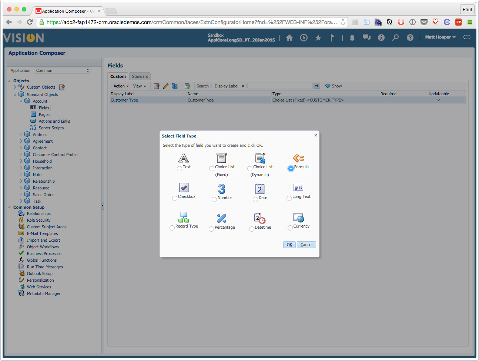Pick the Choice List (Dynamic) radio button
Image resolution: width=479 pixels, height=361 pixels.
[x=250, y=169]
